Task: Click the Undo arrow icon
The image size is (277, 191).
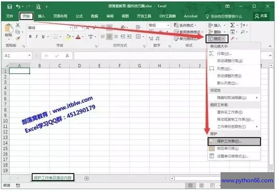Action: (x=18, y=7)
